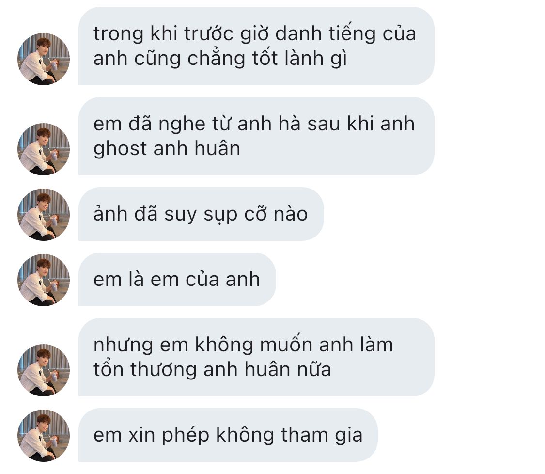This screenshot has height=474, width=545.
Task: Open profile photo next to 'em là em của anh'
Action: (44, 280)
